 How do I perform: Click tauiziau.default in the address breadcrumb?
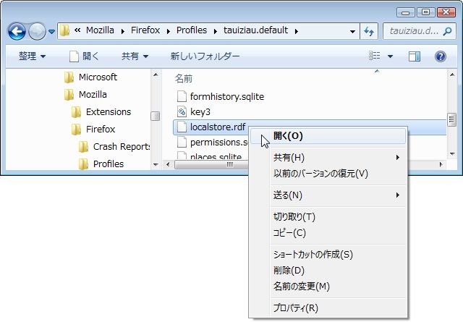(255, 30)
